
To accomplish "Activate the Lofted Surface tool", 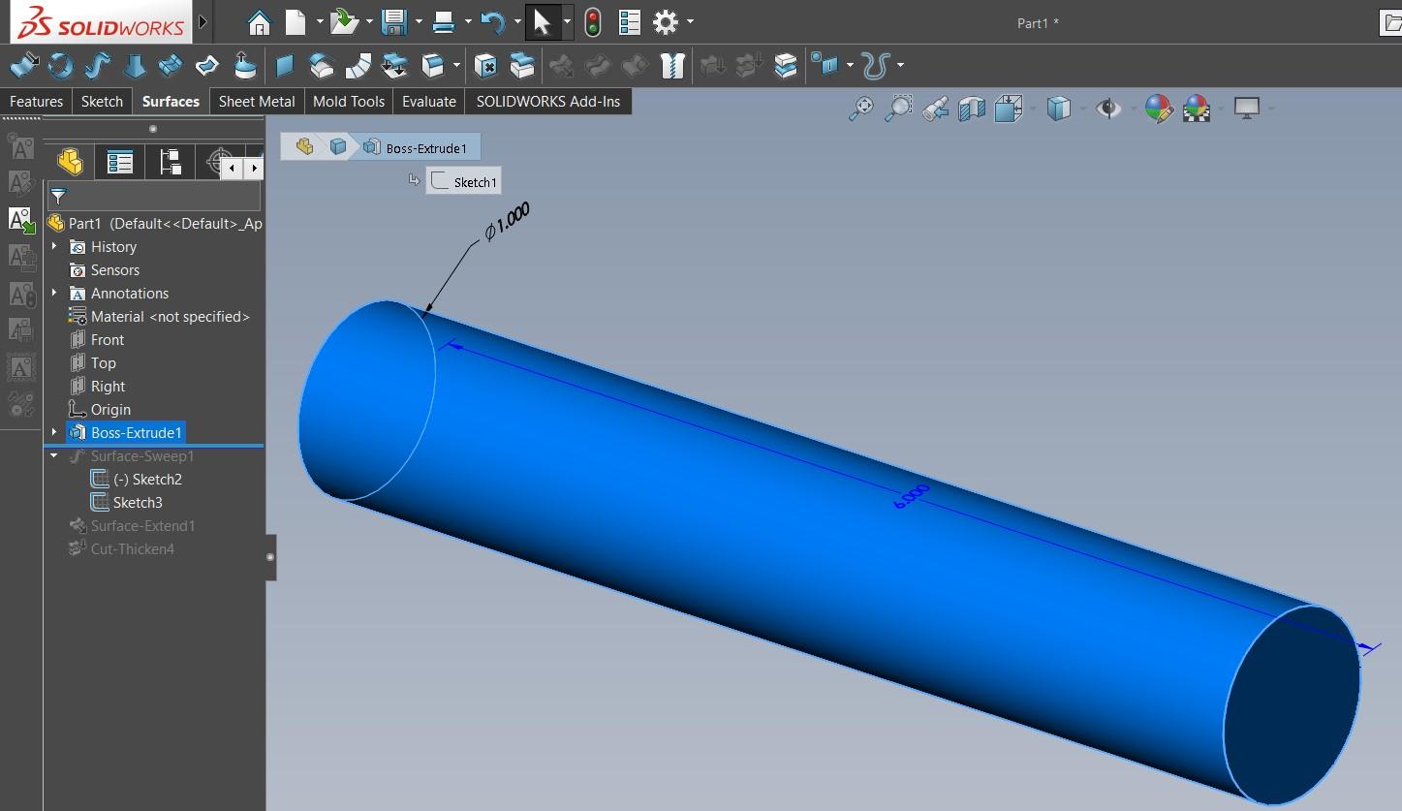I will pos(134,65).
